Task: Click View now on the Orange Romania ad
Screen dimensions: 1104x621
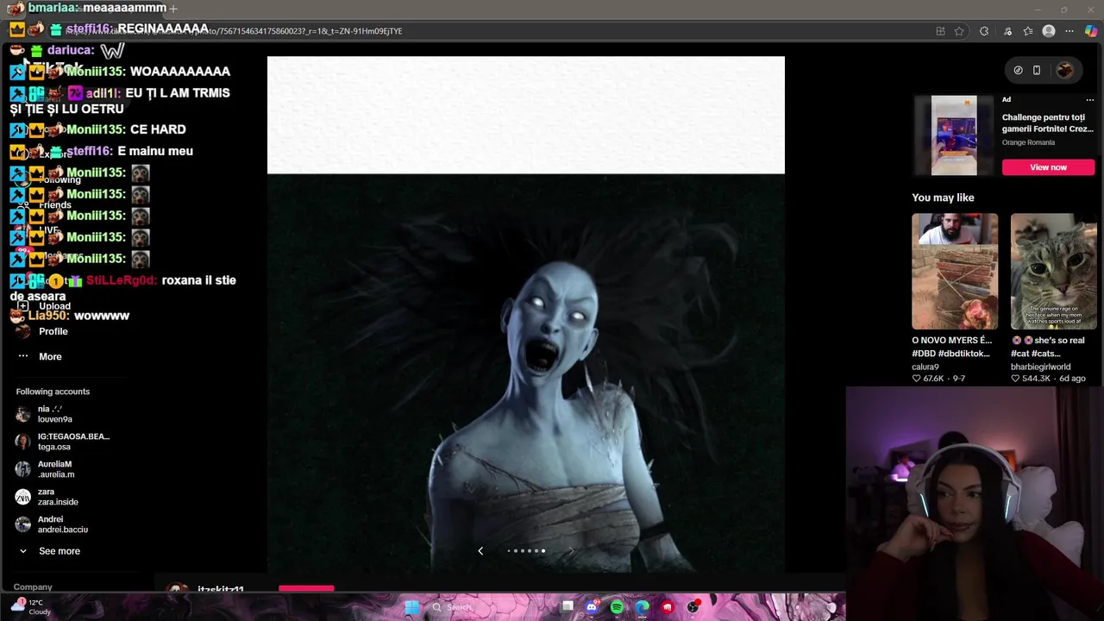Action: coord(1048,167)
